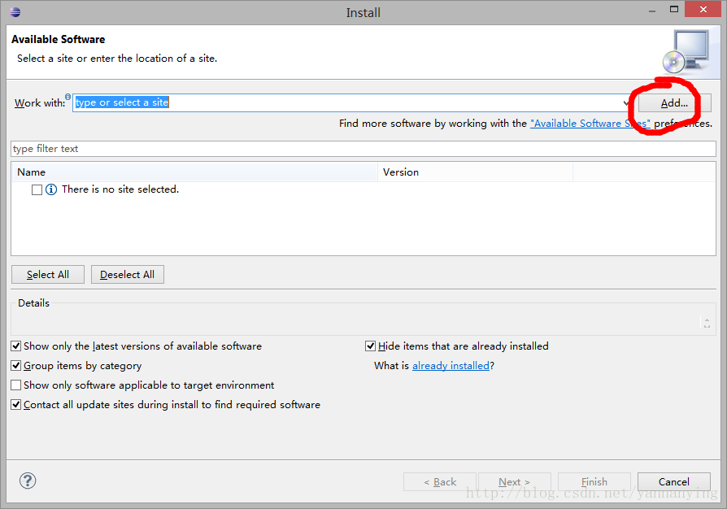This screenshot has height=509, width=727.
Task: Click the Details area scroll stepper
Action: (707, 323)
